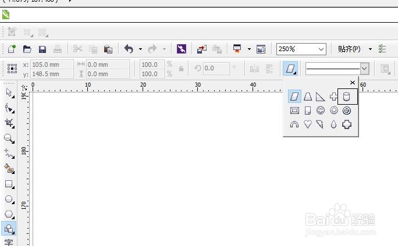Close the shapes flyout with X
This screenshot has height=246, width=398.
tap(352, 83)
